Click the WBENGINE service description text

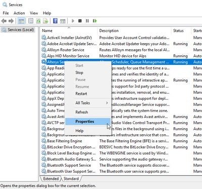pyautogui.click(x=134, y=153)
